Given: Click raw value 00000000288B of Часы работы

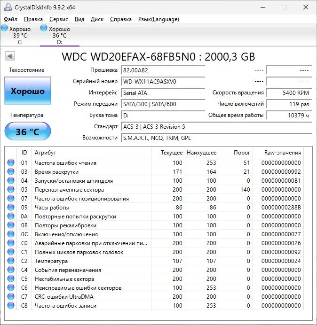Looking at the screenshot, I should coord(281,208).
